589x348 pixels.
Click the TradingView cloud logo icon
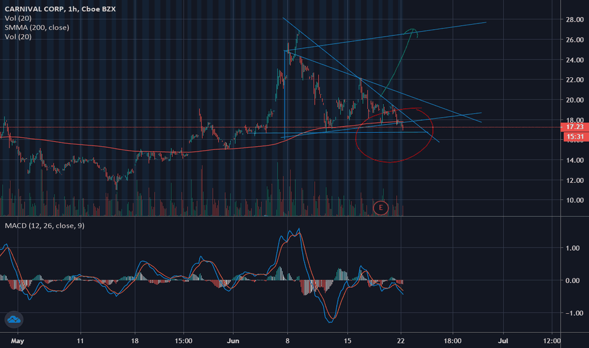(x=14, y=320)
